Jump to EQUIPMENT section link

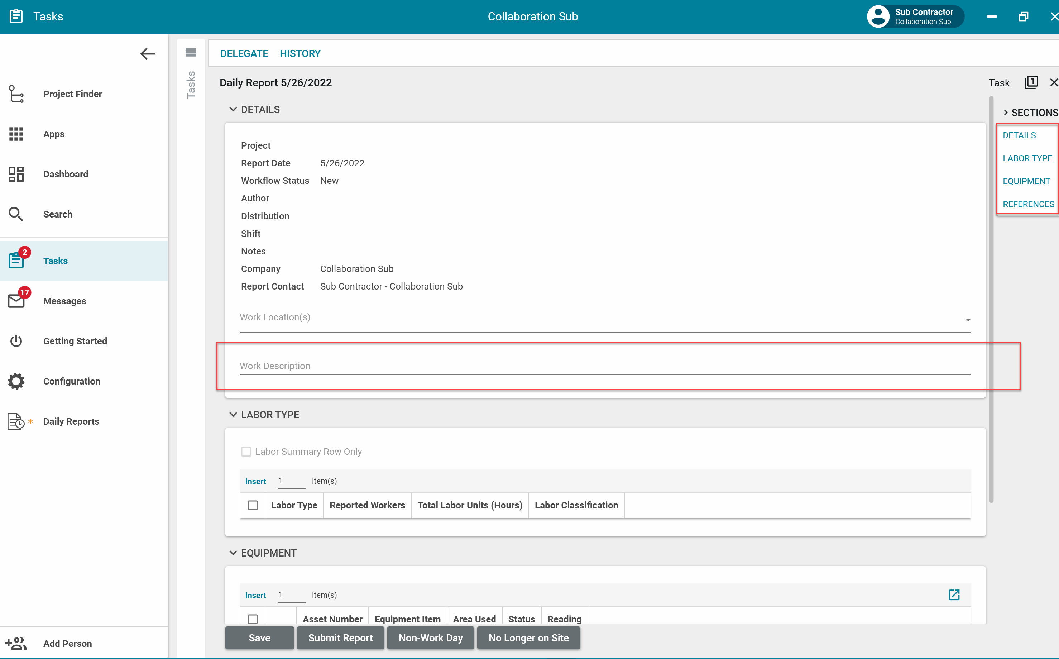[x=1026, y=181]
